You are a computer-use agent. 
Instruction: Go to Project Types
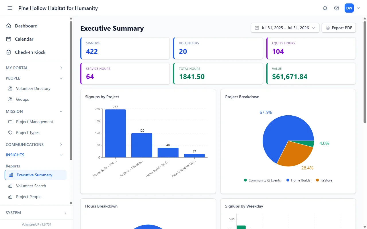pos(36,133)
